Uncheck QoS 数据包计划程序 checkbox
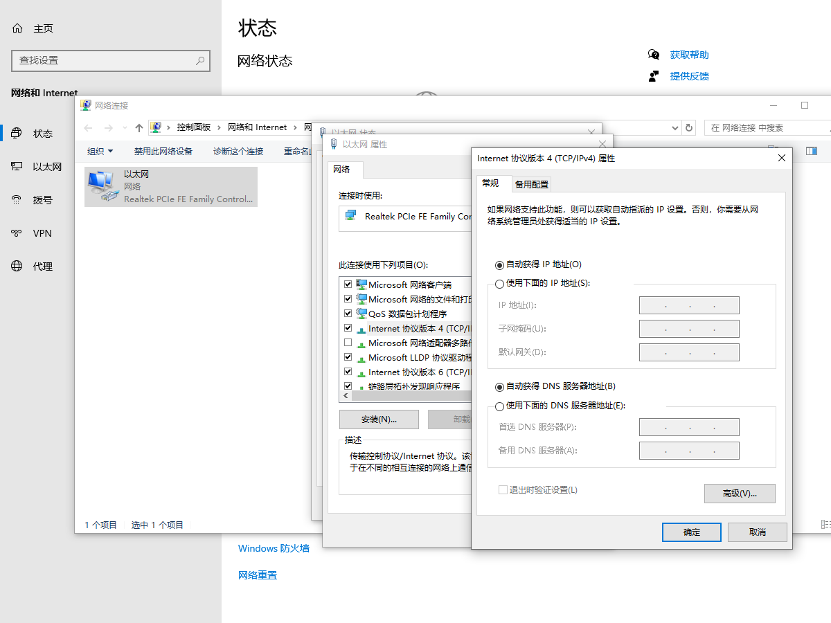The height and width of the screenshot is (623, 831). pos(348,314)
